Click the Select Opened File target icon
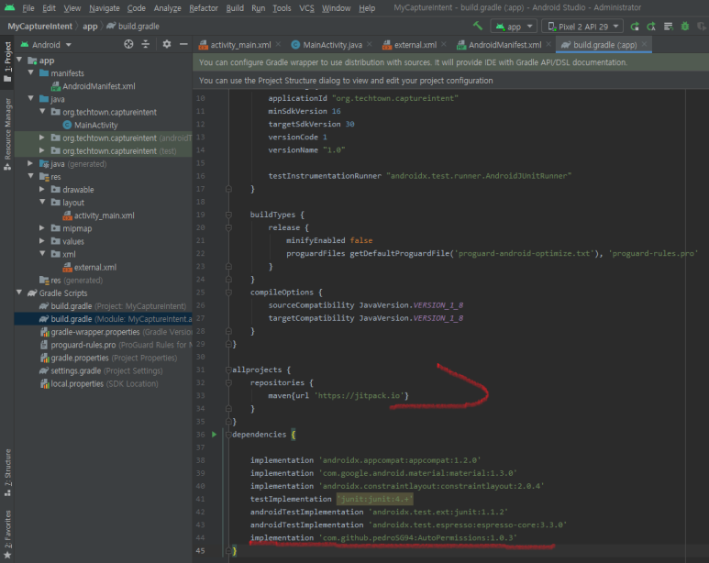Screen dimensions: 709x563 click(129, 44)
